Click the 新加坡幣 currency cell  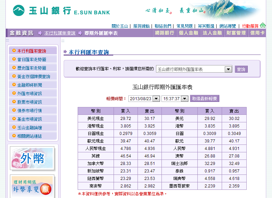(x=95, y=171)
